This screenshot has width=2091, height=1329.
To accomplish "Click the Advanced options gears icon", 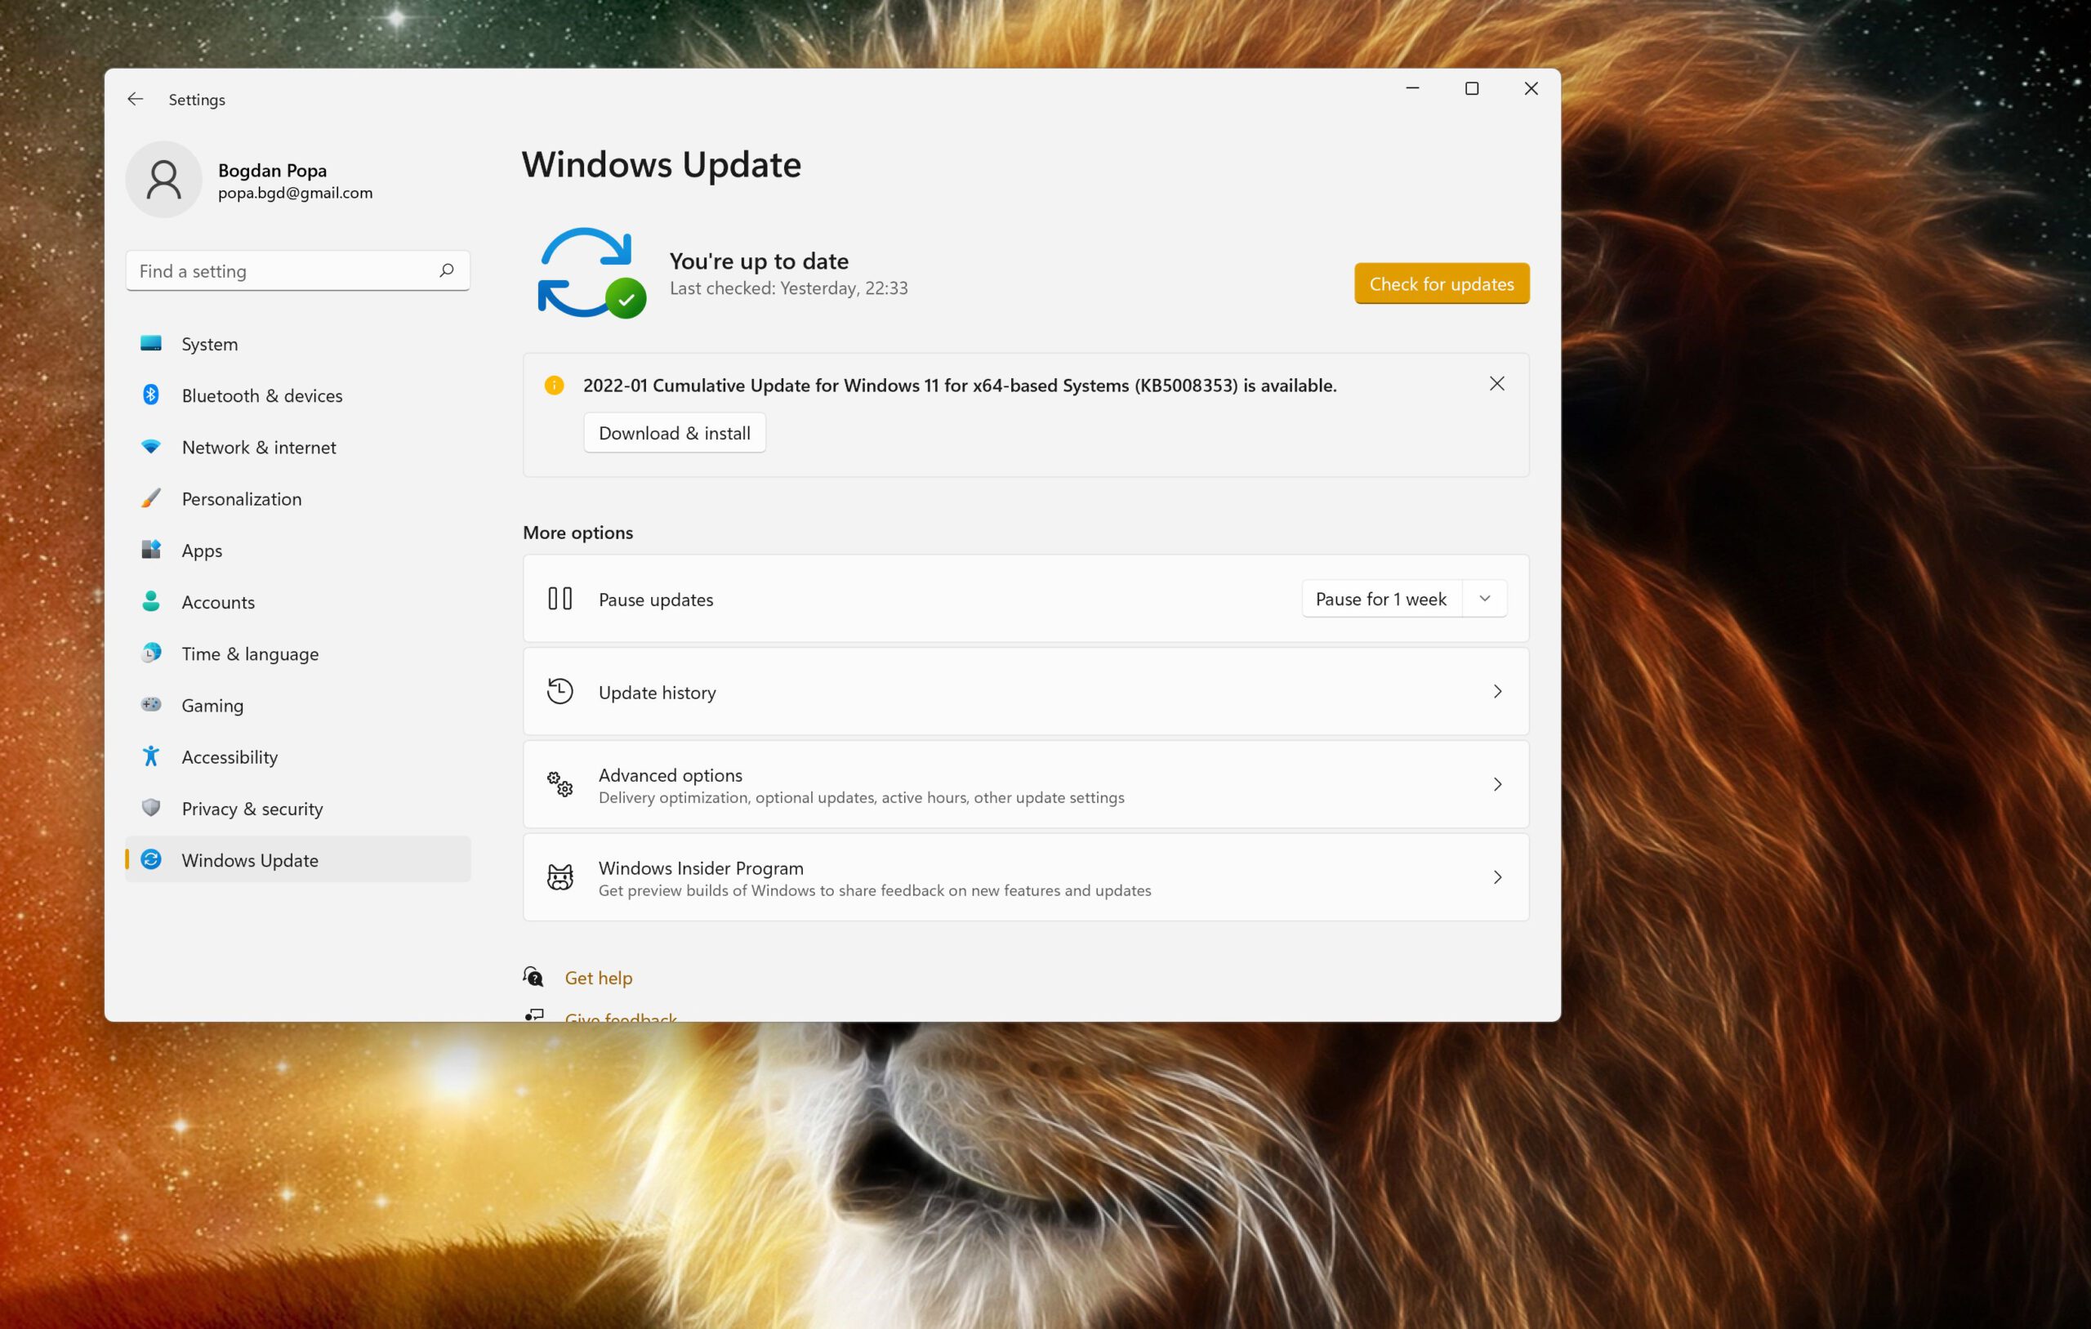I will coord(560,784).
